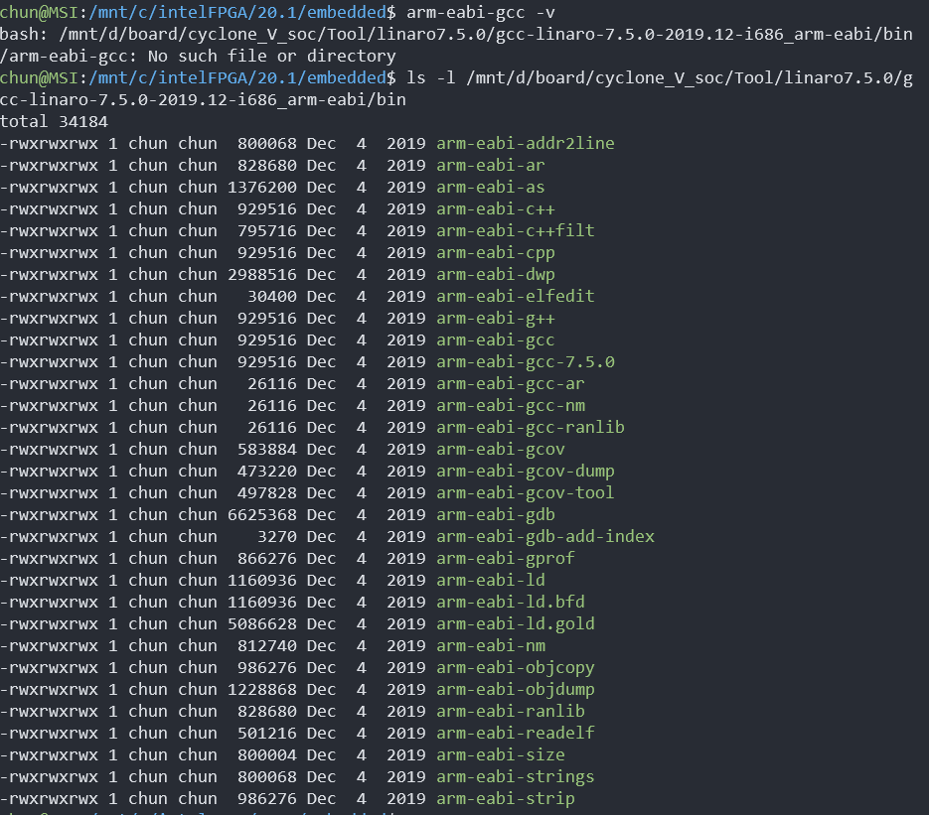Click arm-eabi-gcc-7.5.0 in the file list

click(525, 361)
